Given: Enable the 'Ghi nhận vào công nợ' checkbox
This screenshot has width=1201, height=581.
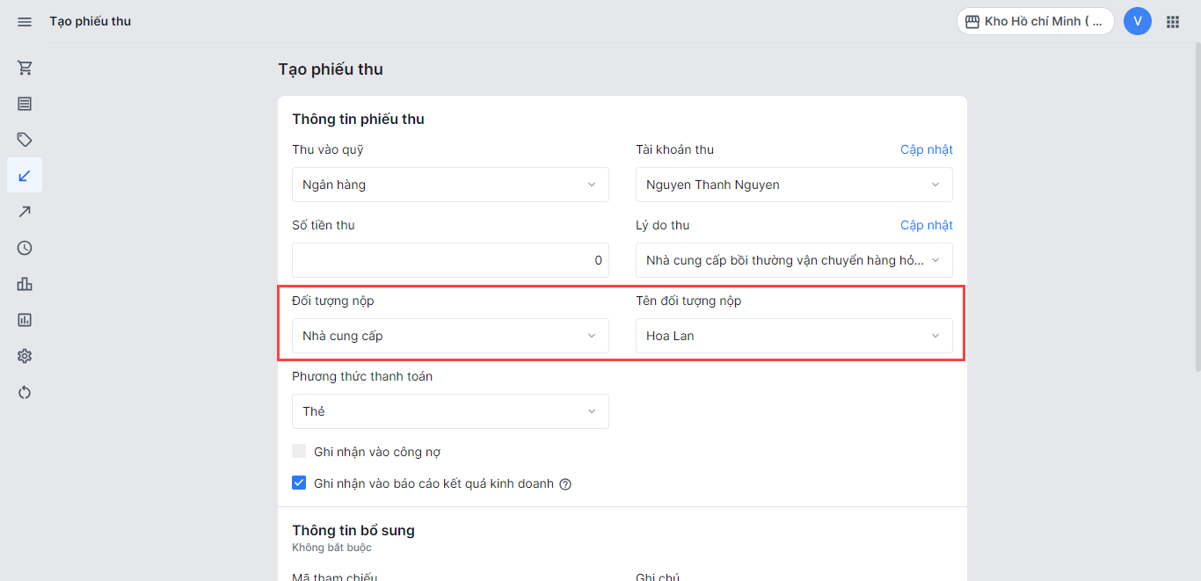Looking at the screenshot, I should tap(299, 452).
